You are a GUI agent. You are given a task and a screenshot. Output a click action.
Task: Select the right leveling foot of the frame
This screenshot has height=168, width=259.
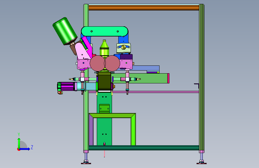click(202, 162)
